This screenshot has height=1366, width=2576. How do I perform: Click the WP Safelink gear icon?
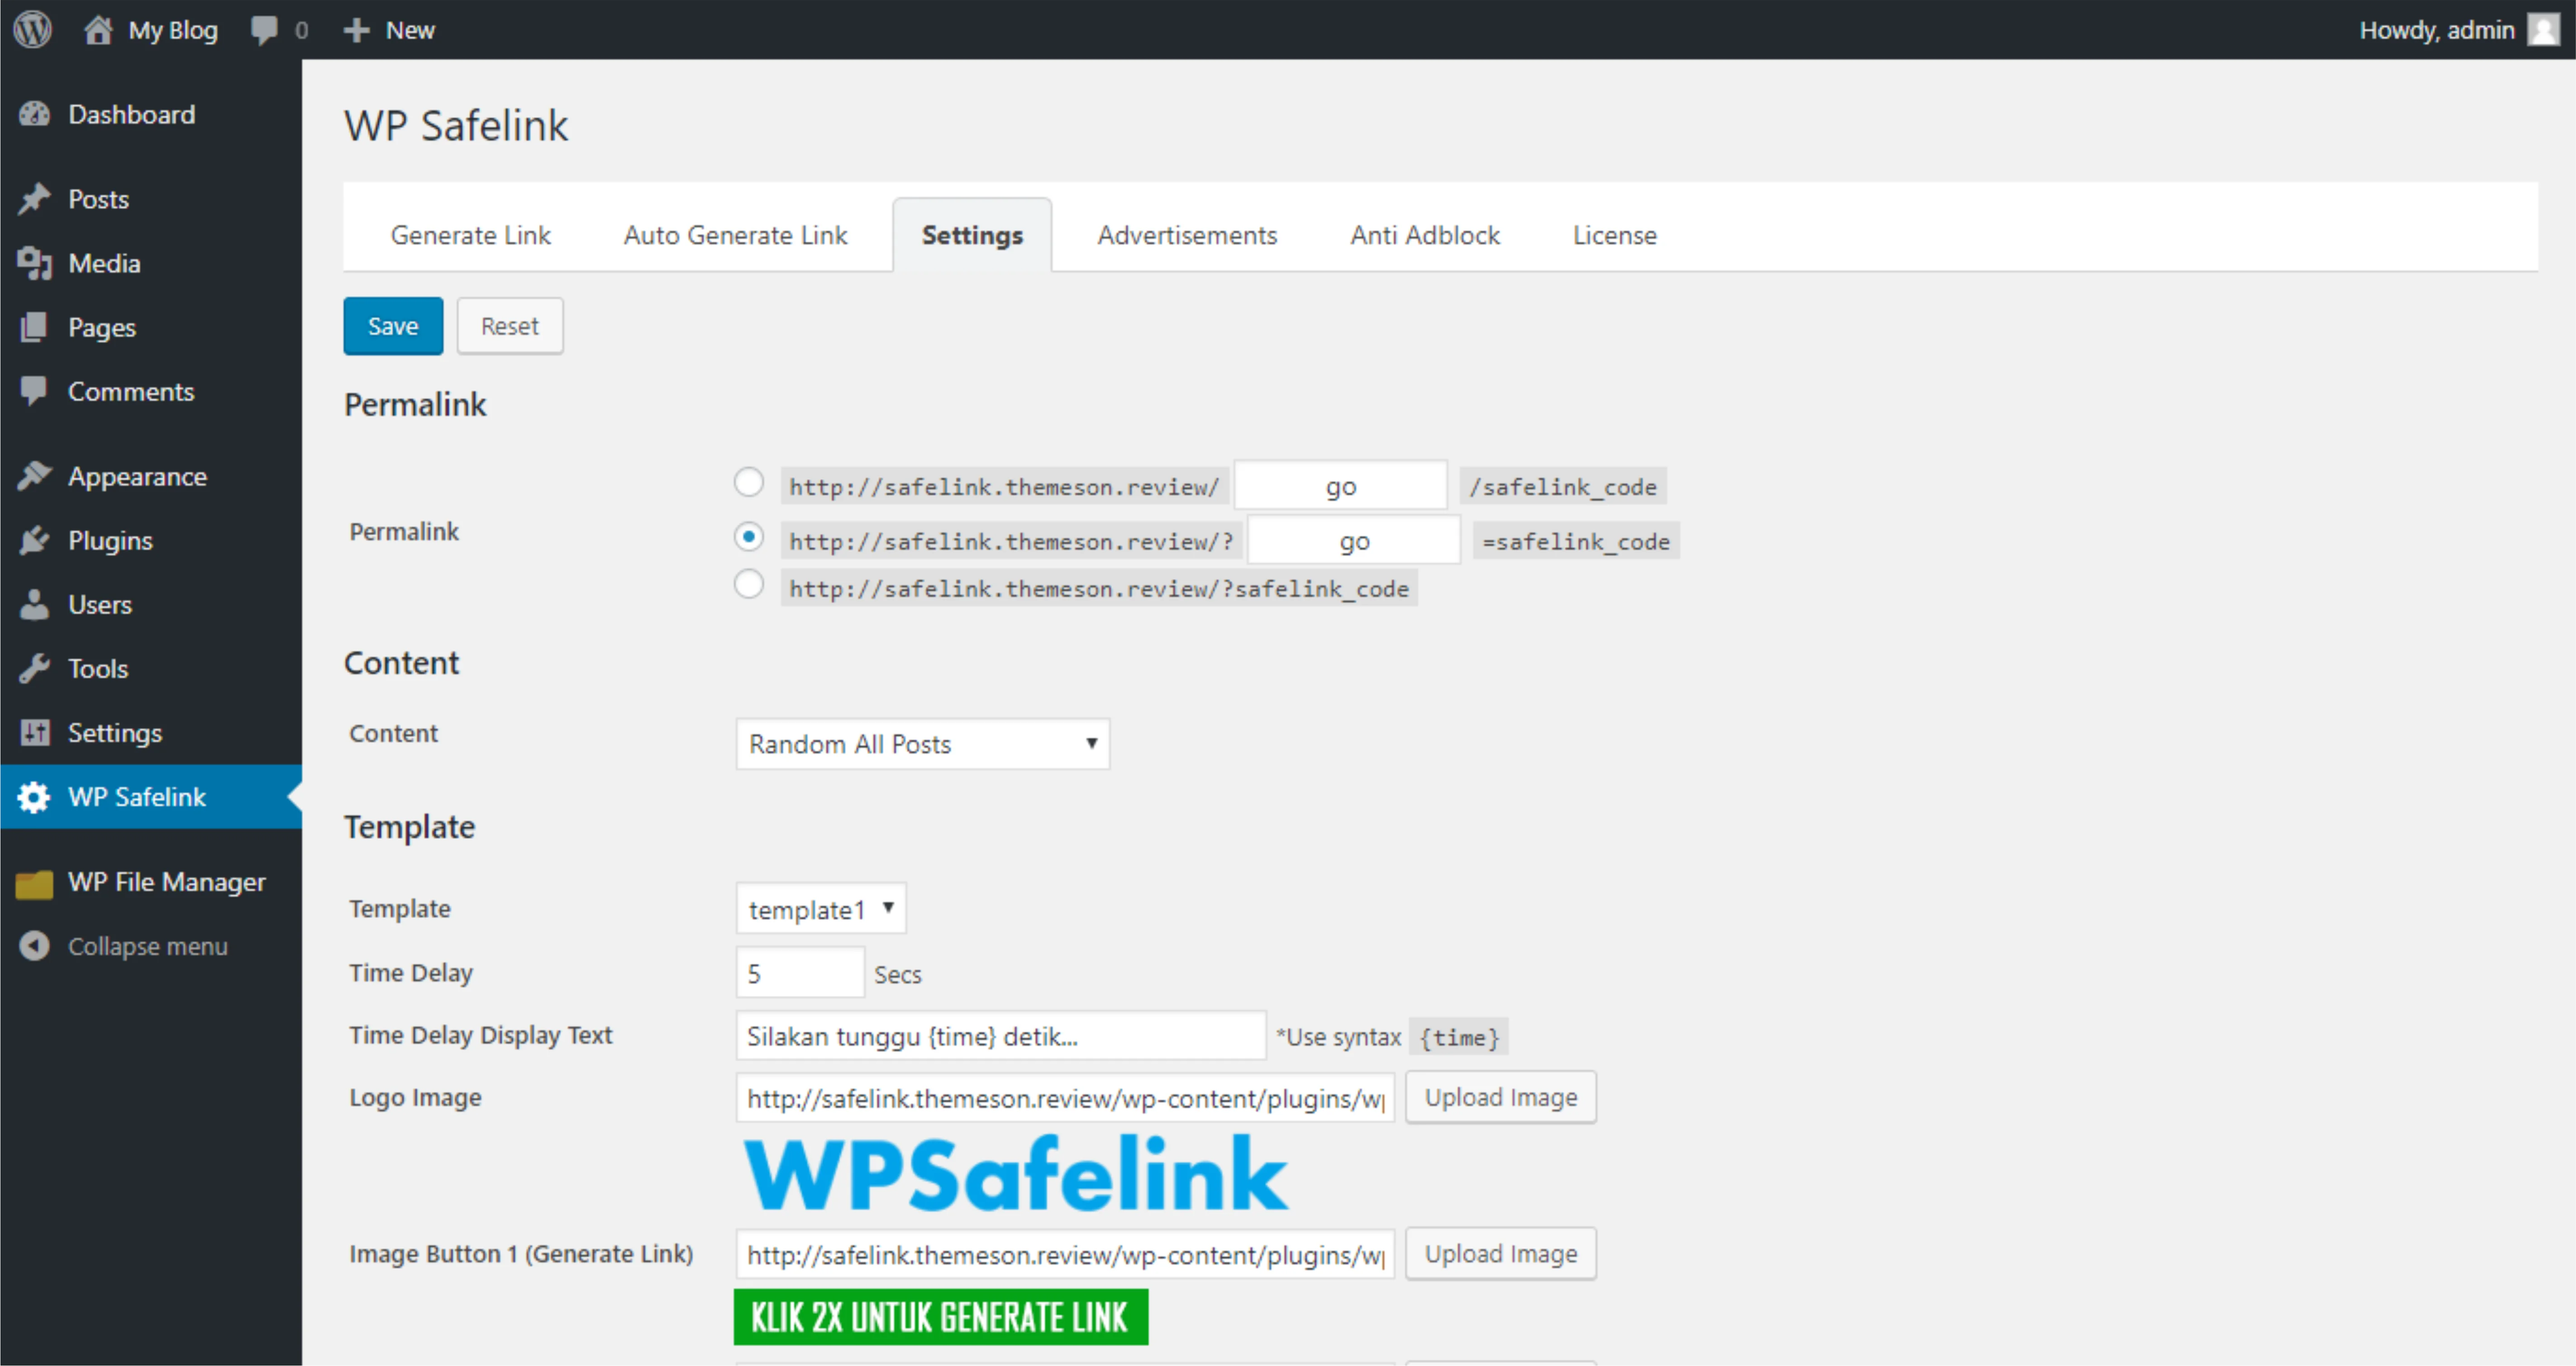(33, 797)
